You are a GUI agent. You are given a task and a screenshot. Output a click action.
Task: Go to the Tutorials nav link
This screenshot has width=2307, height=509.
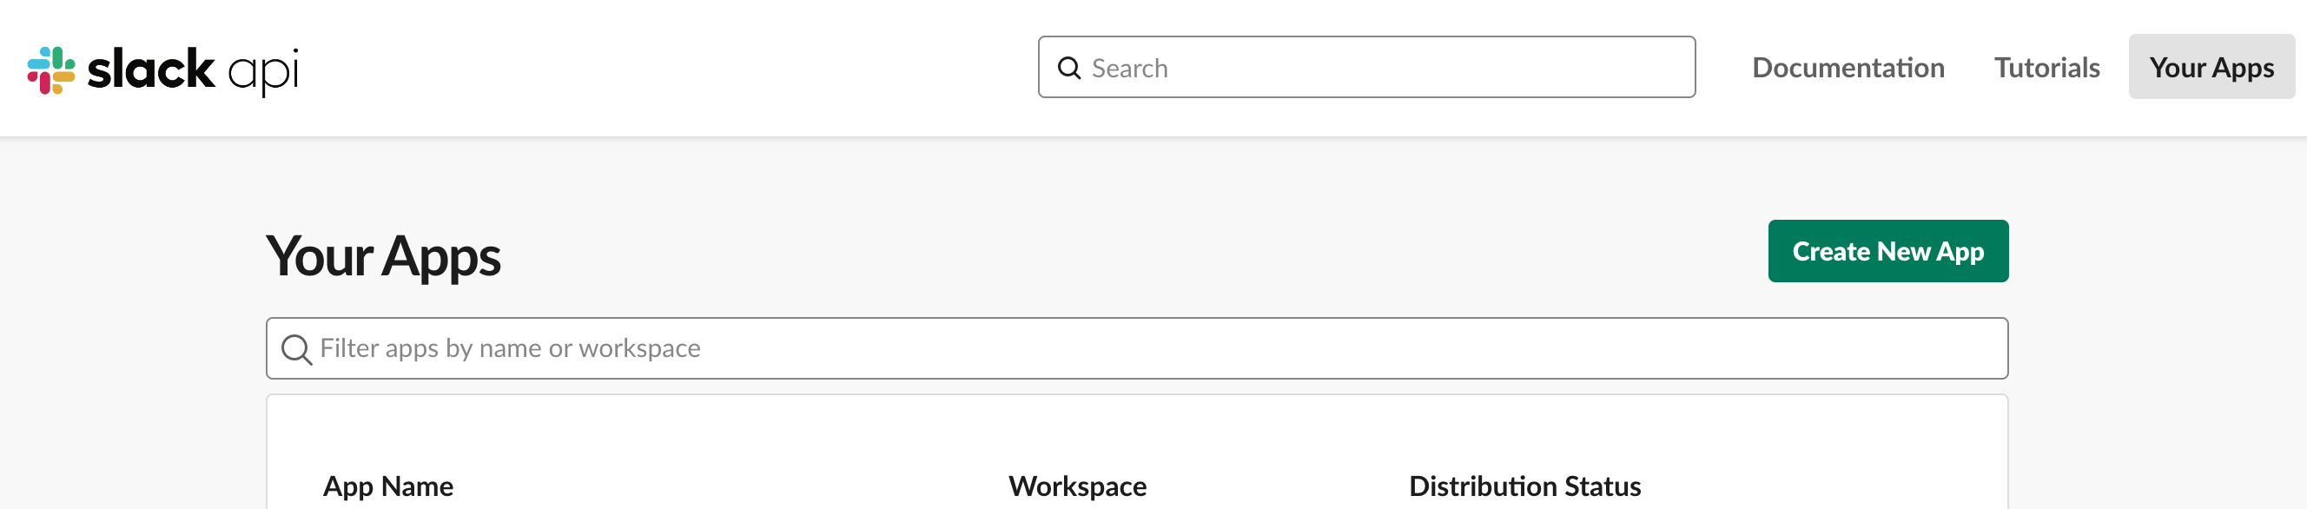[2046, 68]
